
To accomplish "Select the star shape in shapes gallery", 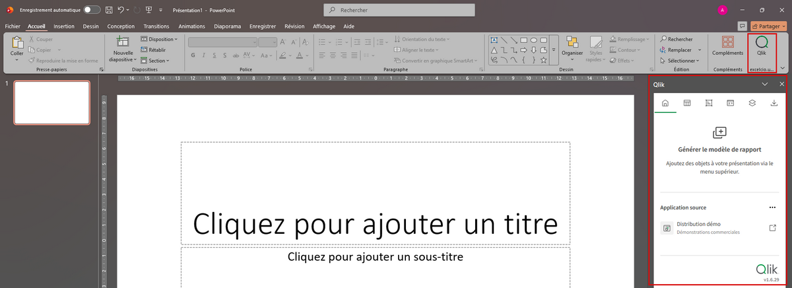I will coord(543,60).
